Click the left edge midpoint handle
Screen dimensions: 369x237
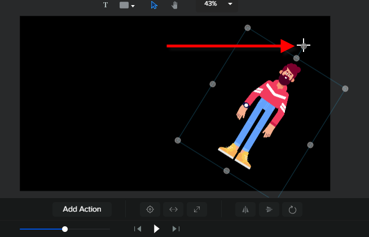[213, 84]
